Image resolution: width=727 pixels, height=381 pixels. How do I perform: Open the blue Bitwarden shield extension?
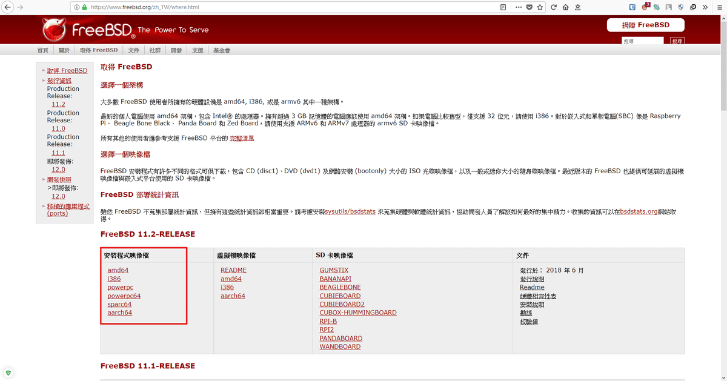[x=632, y=7]
